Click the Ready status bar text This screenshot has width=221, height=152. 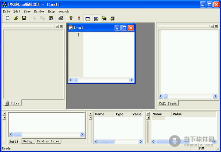(x=6, y=148)
